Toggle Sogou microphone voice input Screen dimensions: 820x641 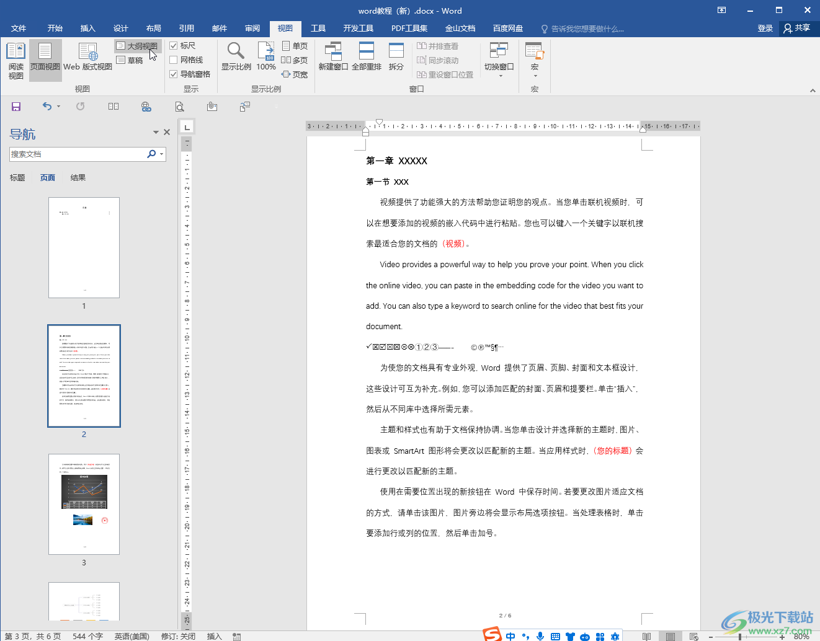(x=540, y=636)
